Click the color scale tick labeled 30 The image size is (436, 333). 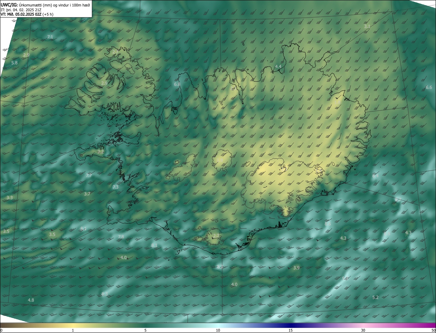(x=363, y=330)
